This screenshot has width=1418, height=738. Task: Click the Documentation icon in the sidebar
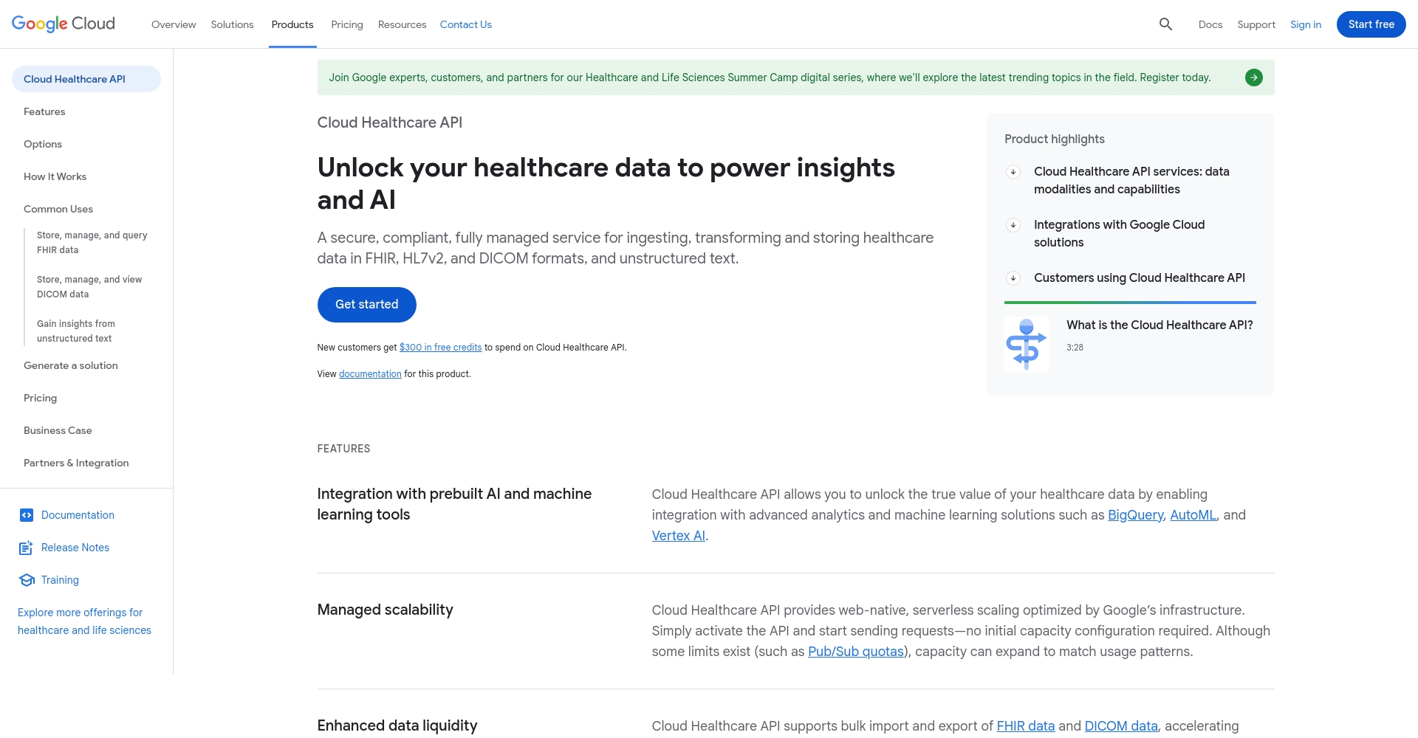click(27, 515)
